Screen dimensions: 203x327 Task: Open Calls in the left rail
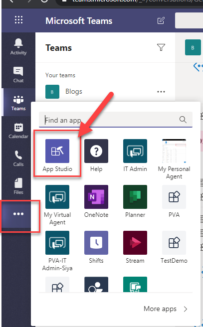18,159
